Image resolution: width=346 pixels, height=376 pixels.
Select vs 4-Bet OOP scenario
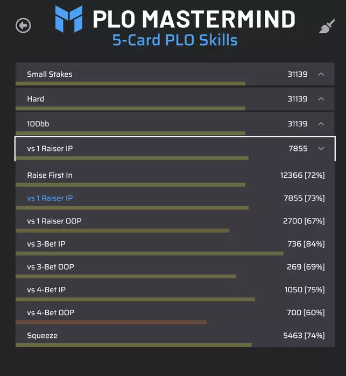click(x=51, y=313)
